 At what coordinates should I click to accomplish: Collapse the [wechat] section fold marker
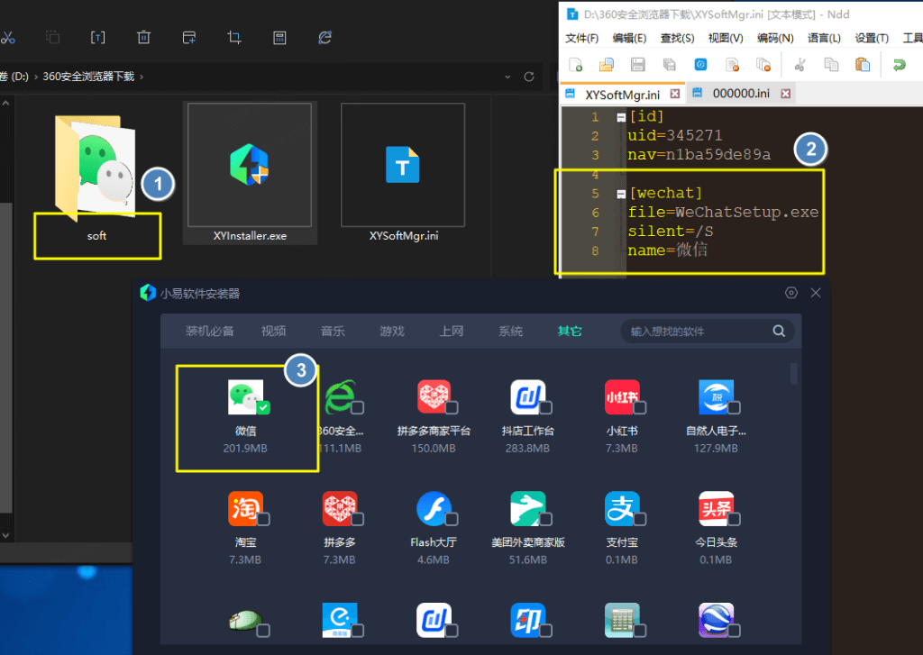tap(621, 194)
